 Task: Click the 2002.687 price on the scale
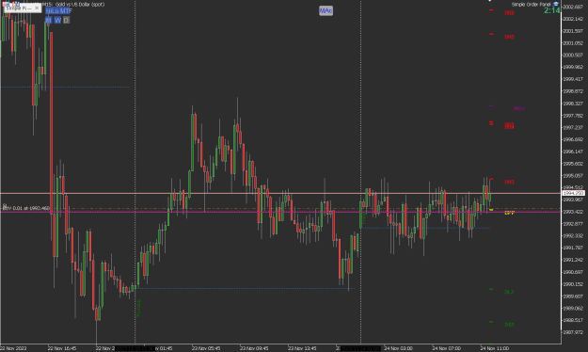point(573,7)
